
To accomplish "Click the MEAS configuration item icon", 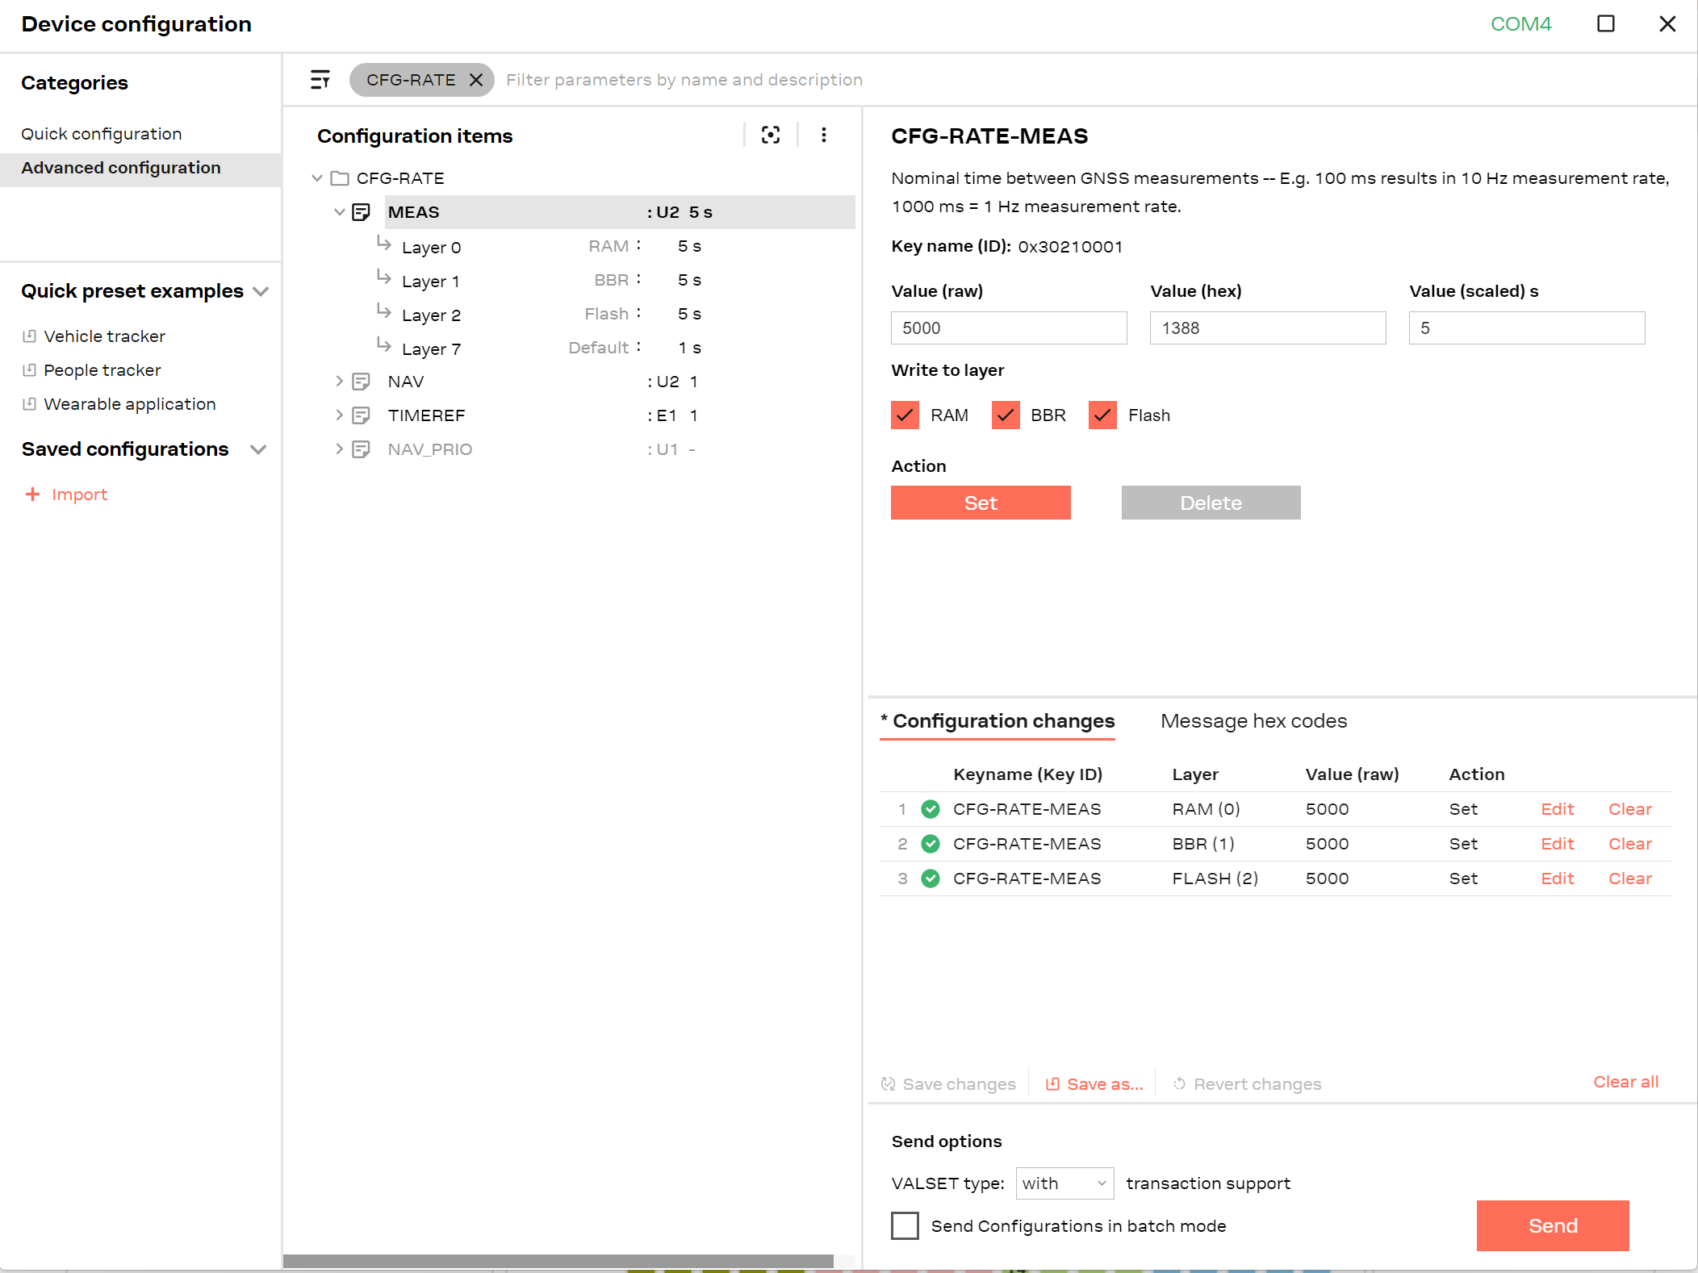I will click(361, 211).
